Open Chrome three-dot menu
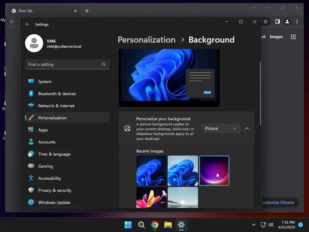Screen dimensions: 309x232 tap(297, 21)
